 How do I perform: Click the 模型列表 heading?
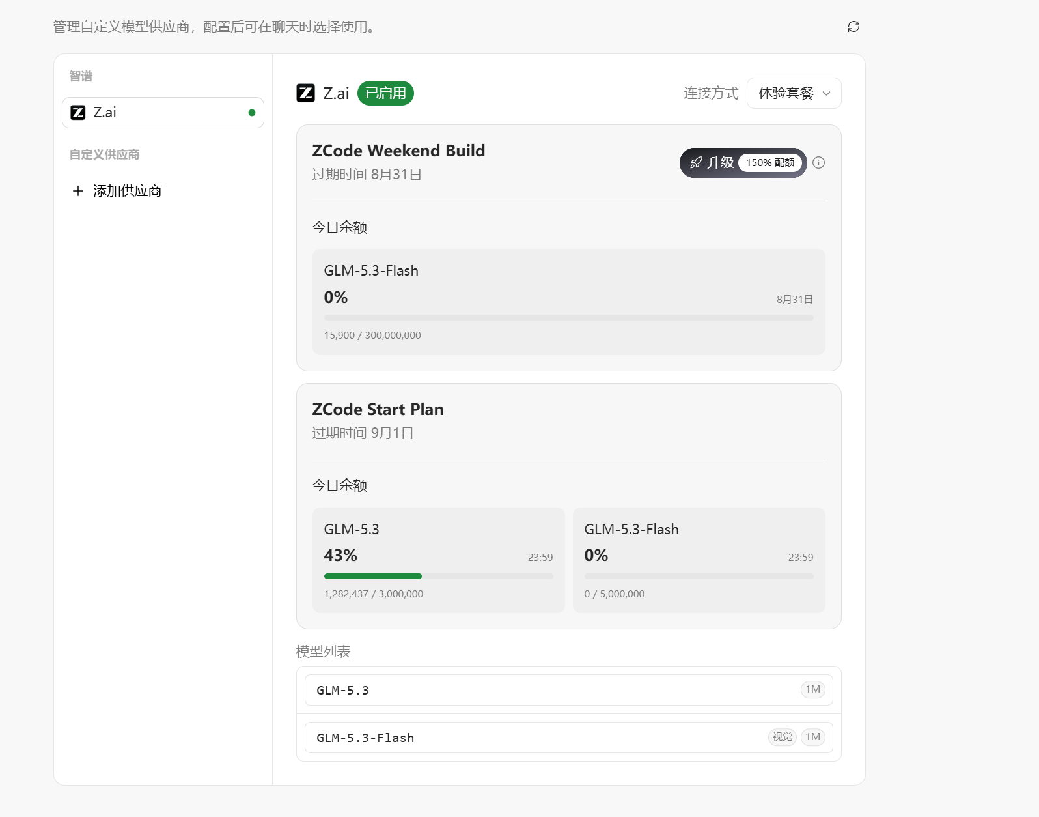(323, 652)
